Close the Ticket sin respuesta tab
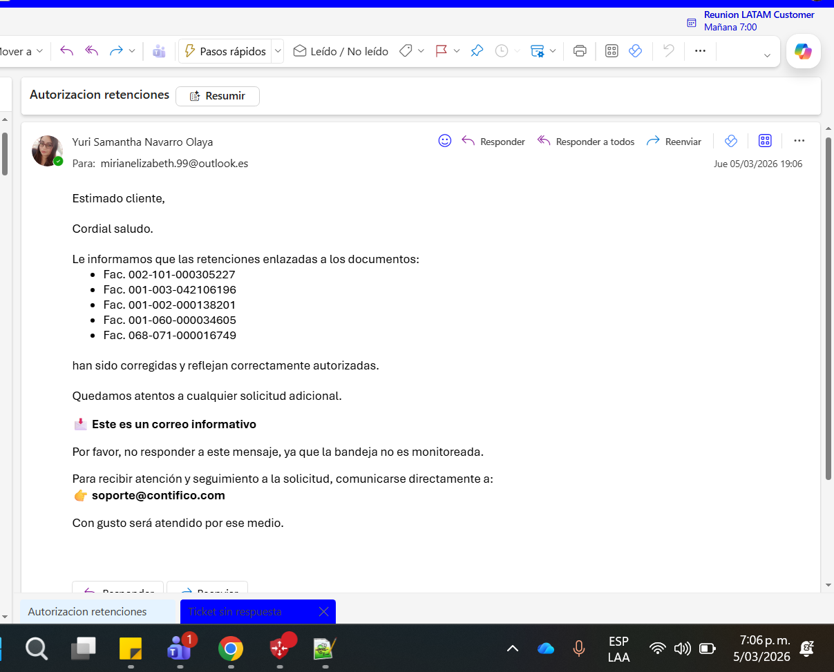 [323, 611]
